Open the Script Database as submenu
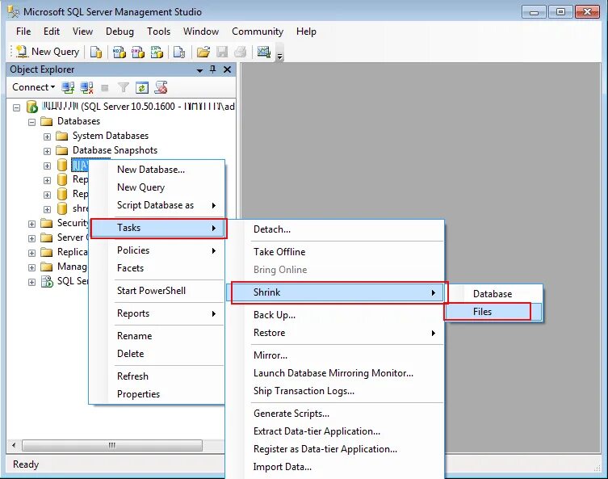The height and width of the screenshot is (479, 608). click(x=157, y=205)
